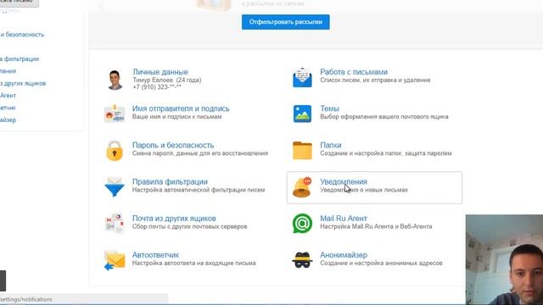Click the yellow Папки folder icon
This screenshot has height=305, width=543.
302,150
